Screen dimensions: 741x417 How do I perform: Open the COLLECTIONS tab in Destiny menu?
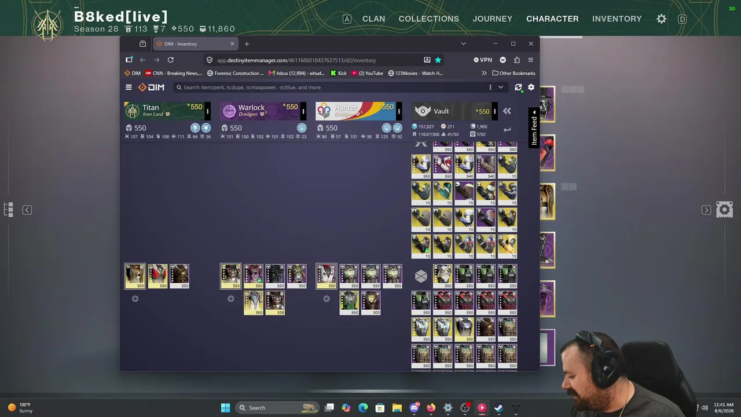pos(429,19)
